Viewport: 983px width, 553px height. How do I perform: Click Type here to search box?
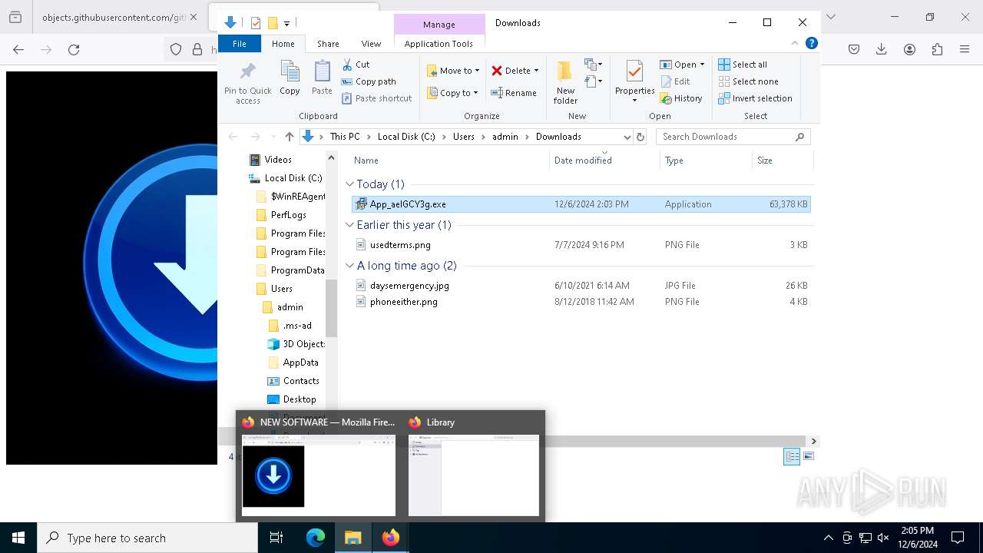tap(147, 538)
